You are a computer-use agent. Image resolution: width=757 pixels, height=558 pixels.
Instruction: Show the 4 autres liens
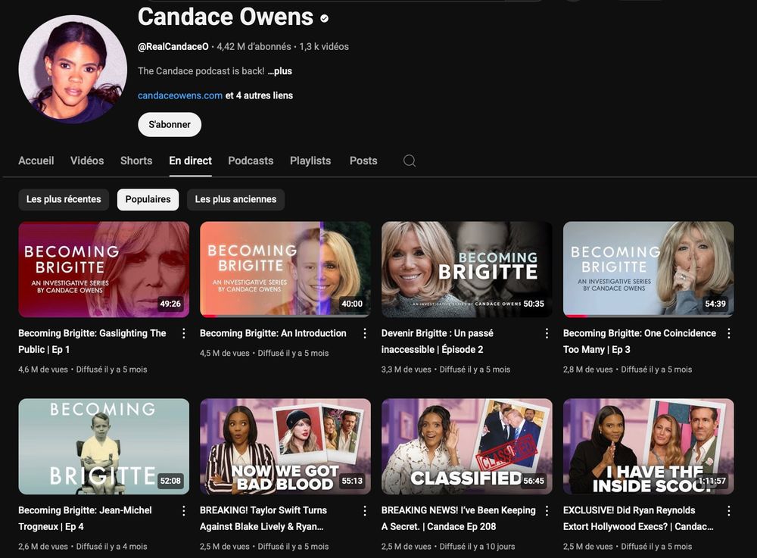click(259, 95)
